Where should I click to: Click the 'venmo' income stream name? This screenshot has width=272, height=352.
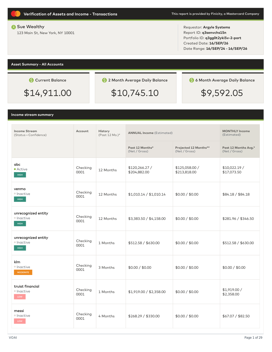point(20,189)
